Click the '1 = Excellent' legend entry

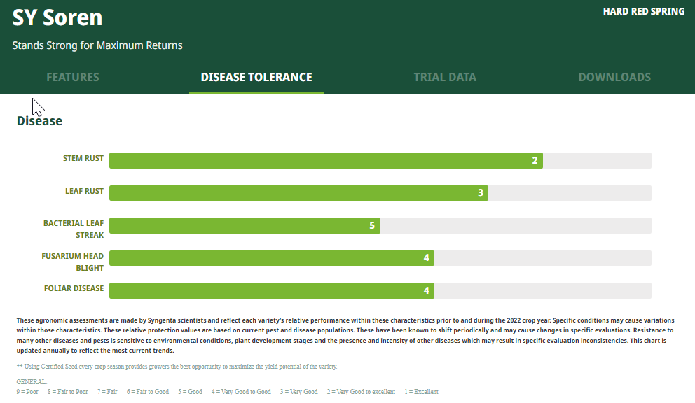click(x=421, y=392)
